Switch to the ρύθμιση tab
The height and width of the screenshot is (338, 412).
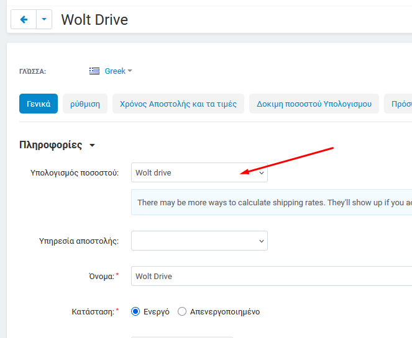(x=85, y=104)
